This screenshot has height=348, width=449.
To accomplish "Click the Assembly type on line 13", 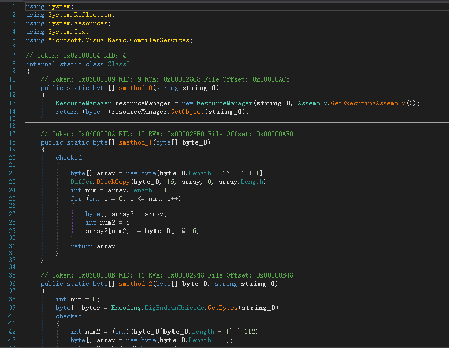I will [313, 103].
